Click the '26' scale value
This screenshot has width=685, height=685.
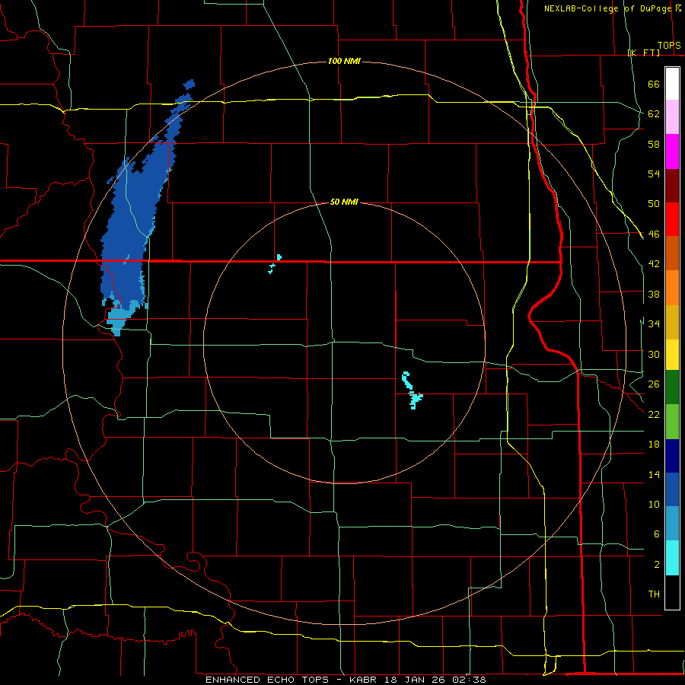coord(654,384)
